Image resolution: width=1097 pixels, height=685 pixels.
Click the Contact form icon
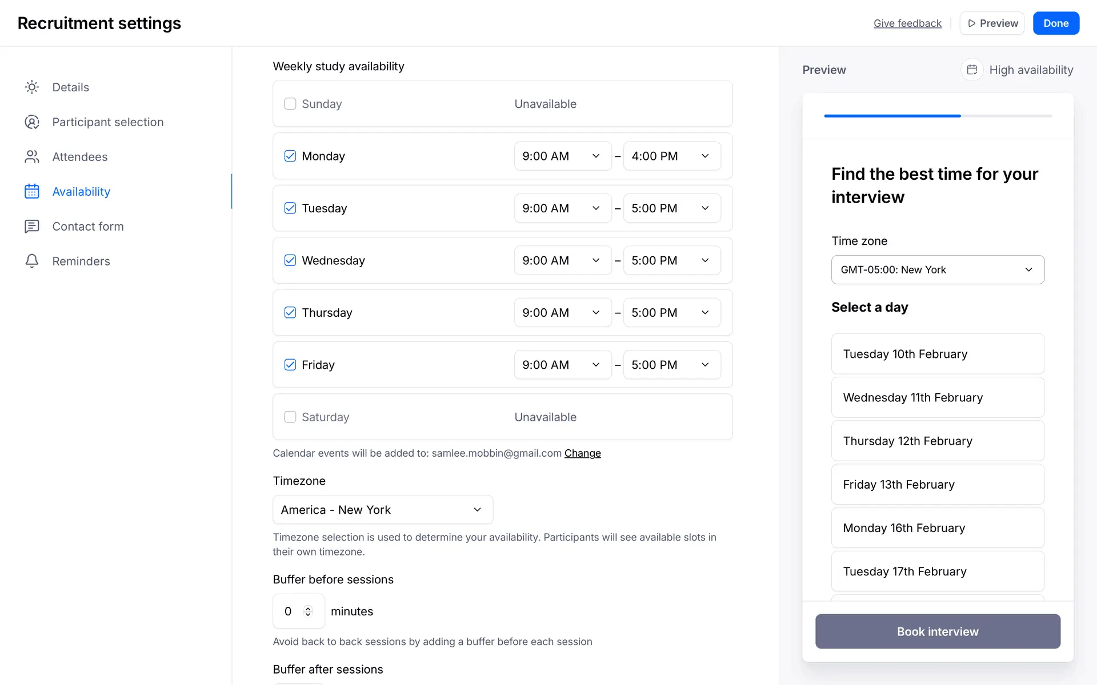[32, 227]
